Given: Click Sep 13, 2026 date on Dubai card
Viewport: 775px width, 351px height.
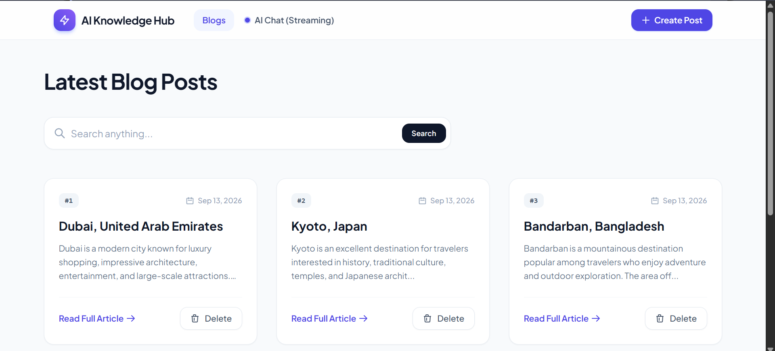Looking at the screenshot, I should point(220,200).
